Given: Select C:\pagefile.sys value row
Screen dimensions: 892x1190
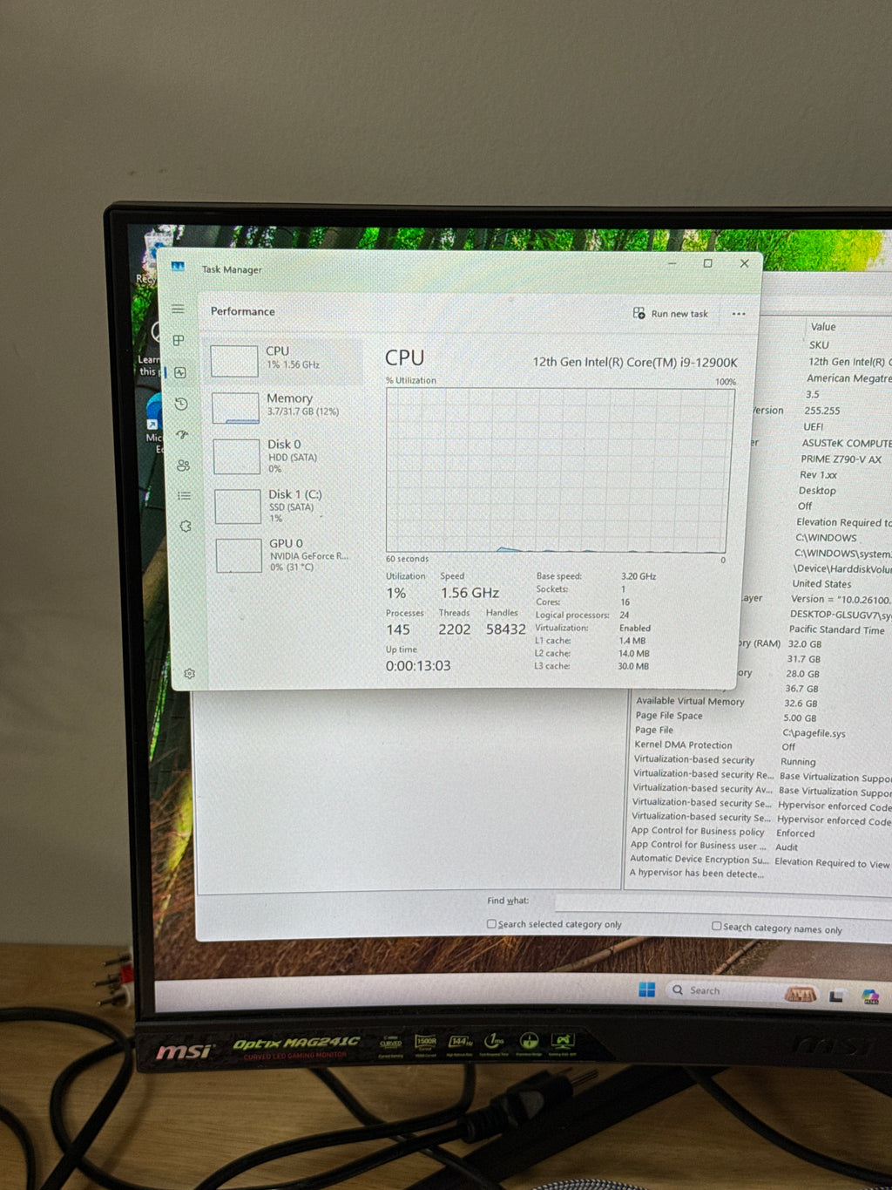Looking at the screenshot, I should click(814, 733).
